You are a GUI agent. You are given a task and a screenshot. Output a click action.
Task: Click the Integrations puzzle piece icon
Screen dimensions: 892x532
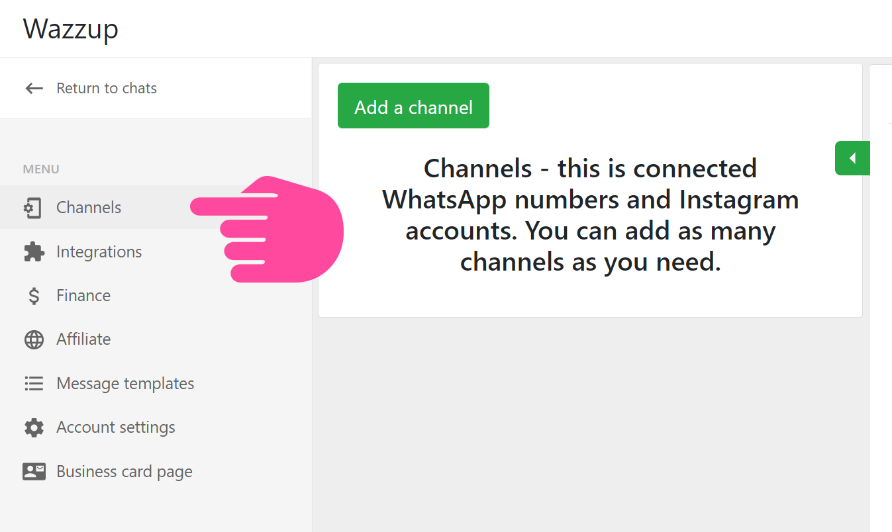pyautogui.click(x=34, y=251)
